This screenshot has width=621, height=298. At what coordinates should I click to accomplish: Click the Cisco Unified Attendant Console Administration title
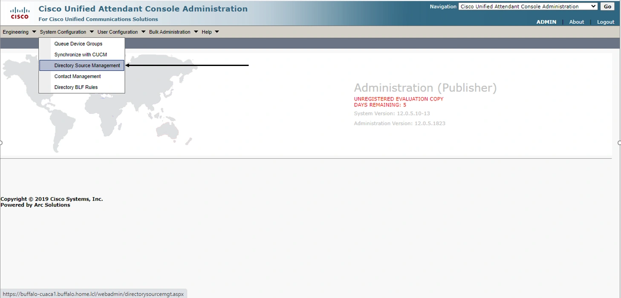143,9
